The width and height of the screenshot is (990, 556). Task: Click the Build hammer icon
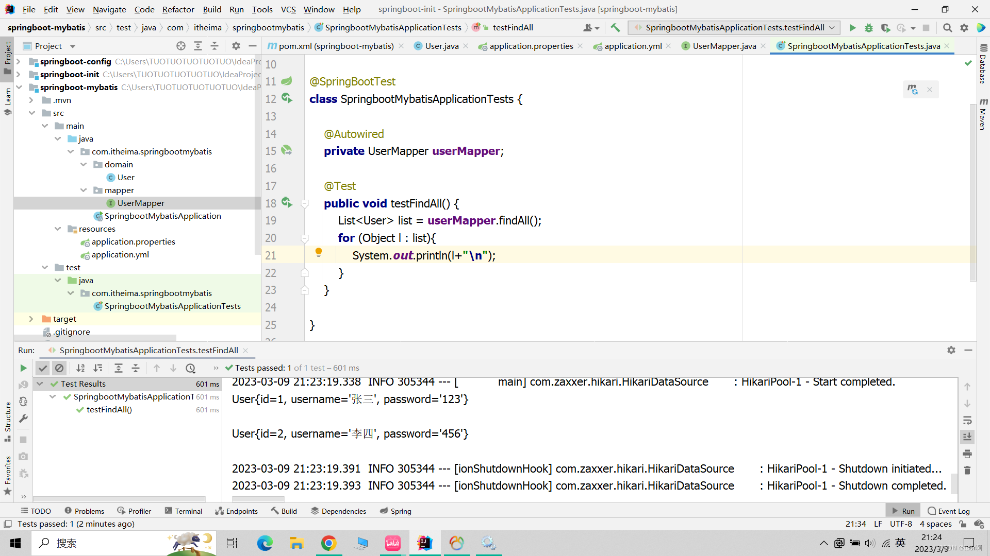[x=615, y=28]
